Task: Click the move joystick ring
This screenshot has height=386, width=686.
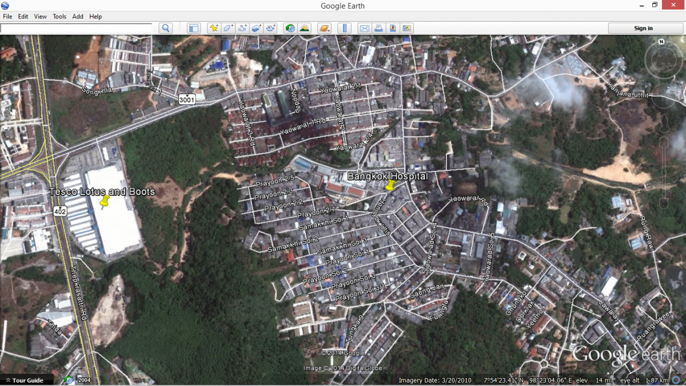Action: click(x=665, y=97)
